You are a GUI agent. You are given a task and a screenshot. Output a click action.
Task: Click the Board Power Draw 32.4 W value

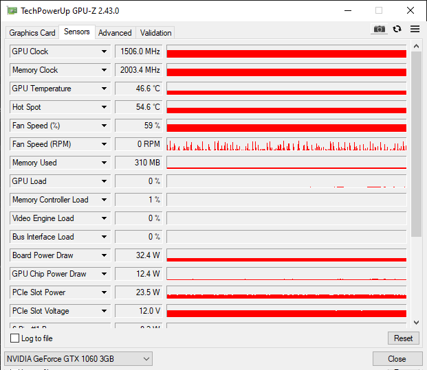click(x=139, y=255)
